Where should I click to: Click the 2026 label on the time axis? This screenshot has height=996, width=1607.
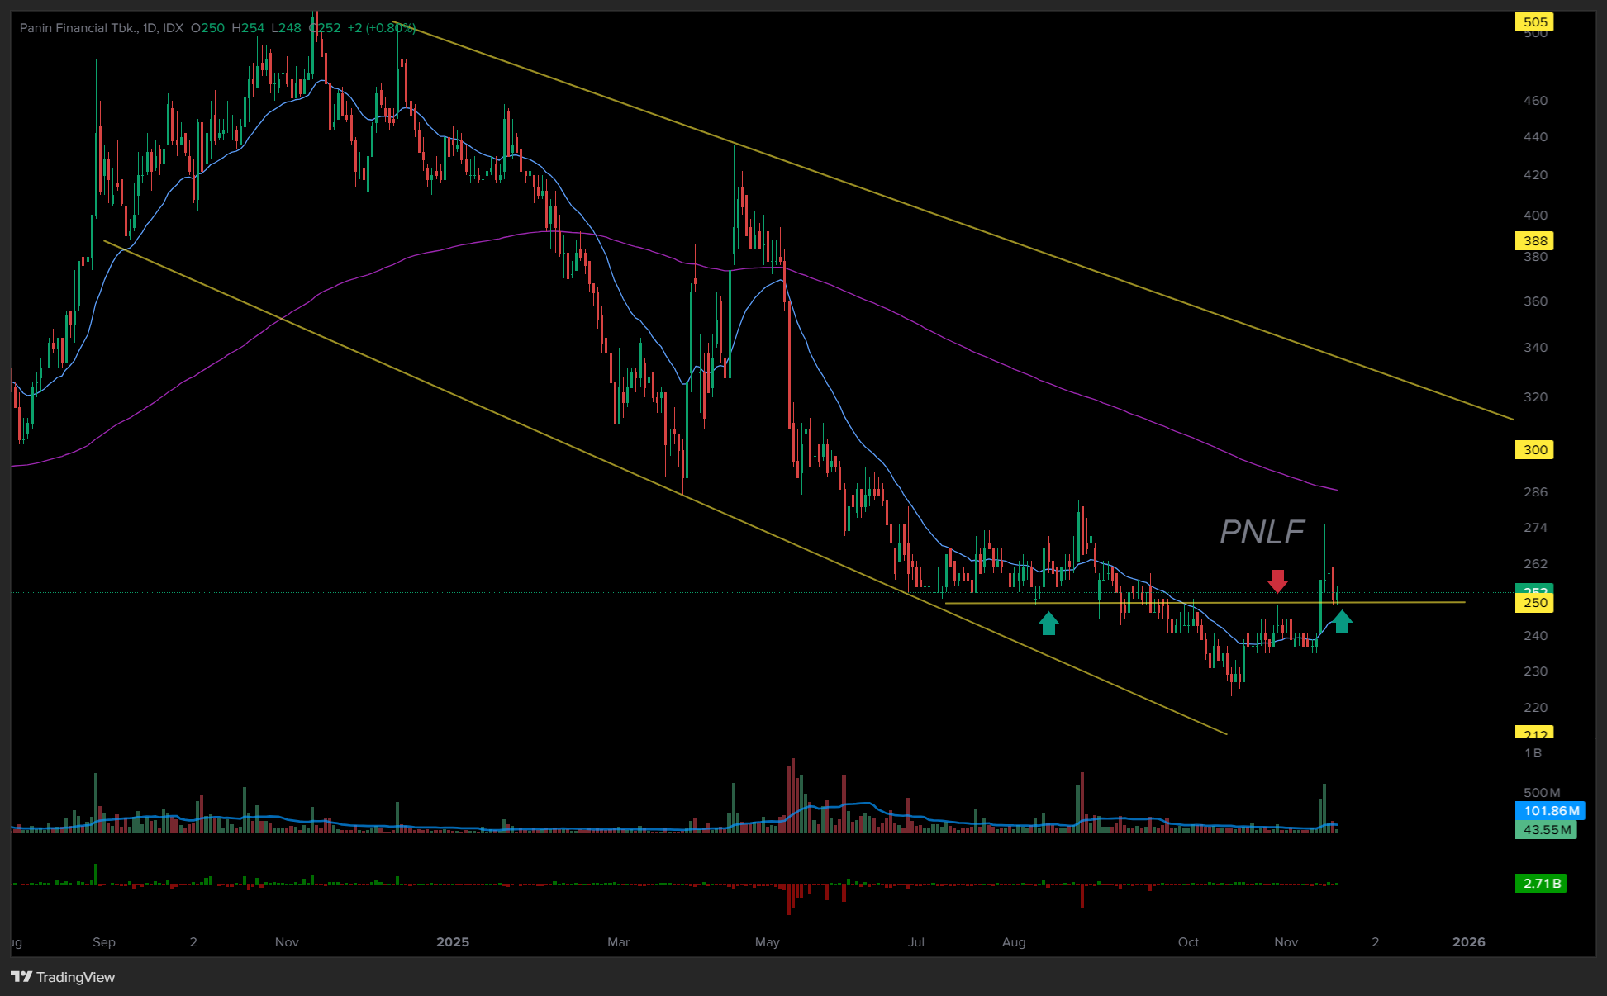click(1468, 942)
